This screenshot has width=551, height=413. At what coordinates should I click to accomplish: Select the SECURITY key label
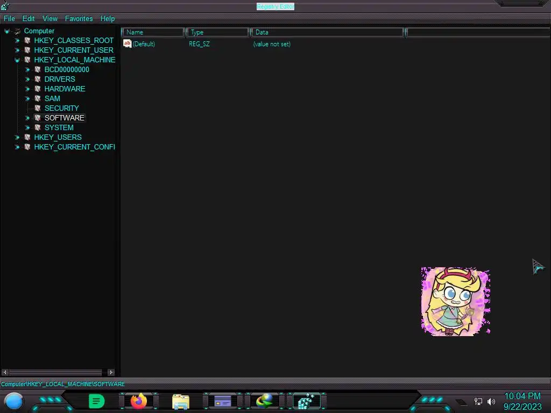click(61, 108)
